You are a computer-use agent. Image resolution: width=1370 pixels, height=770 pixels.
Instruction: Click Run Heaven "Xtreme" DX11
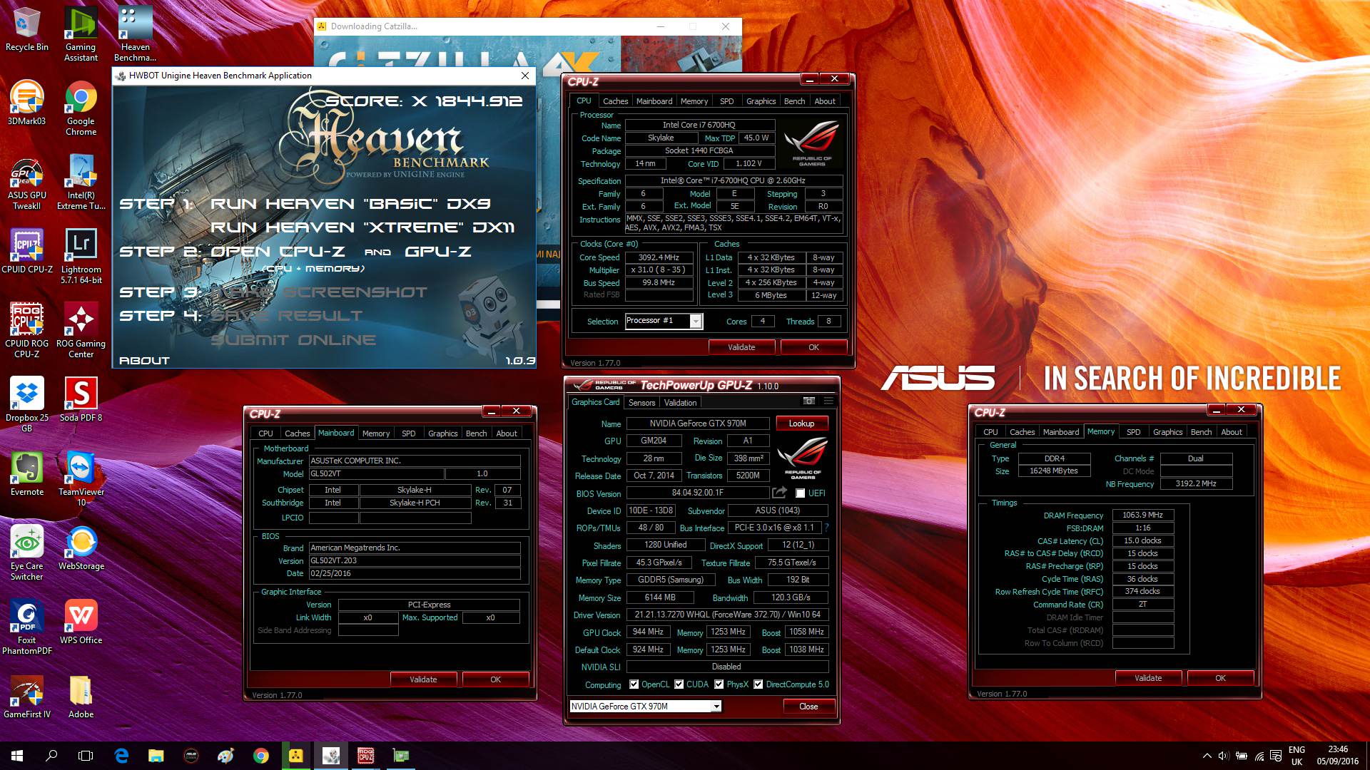point(362,227)
